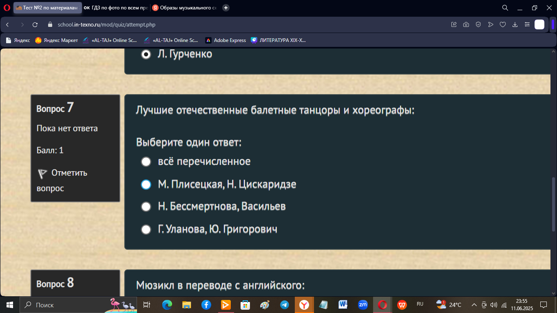Click the site security padlock icon
Screen dimensions: 557x313
[x=51, y=24]
